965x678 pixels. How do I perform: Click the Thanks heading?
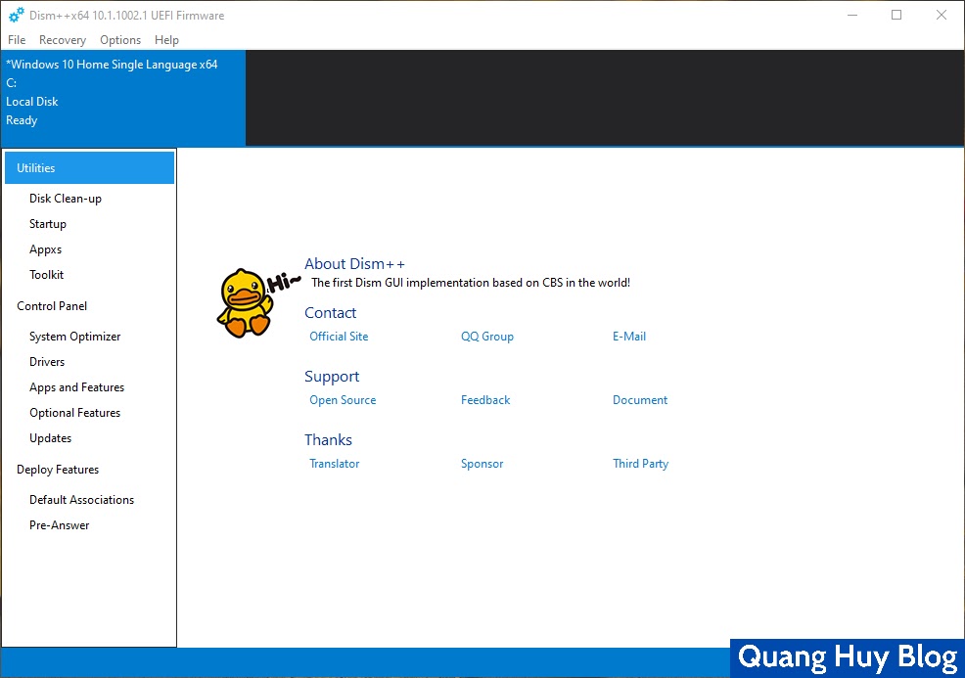(328, 440)
